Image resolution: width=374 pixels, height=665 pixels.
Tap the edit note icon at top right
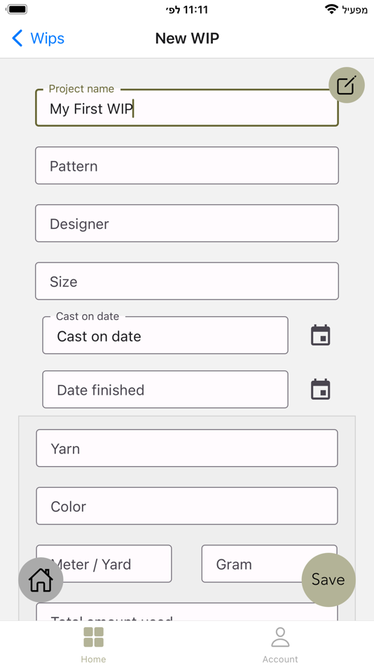tap(347, 85)
